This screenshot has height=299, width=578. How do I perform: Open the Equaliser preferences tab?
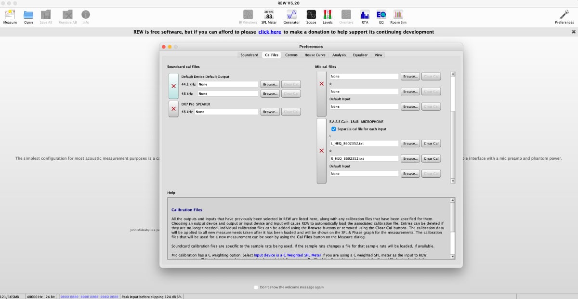(360, 55)
